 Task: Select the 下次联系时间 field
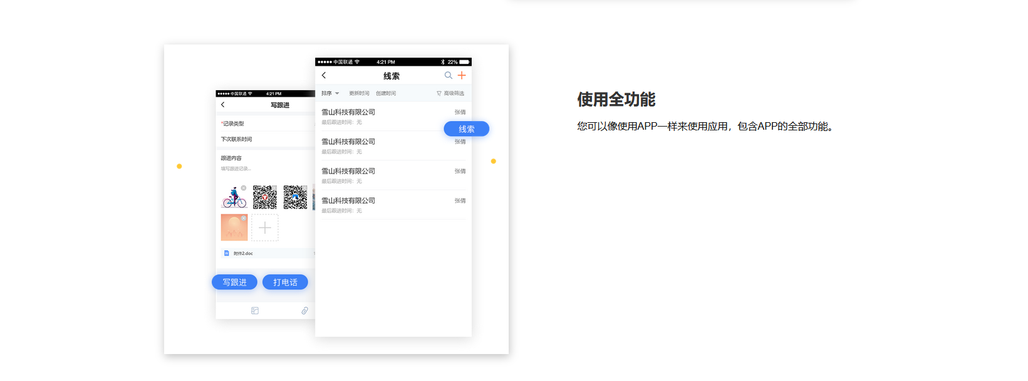266,139
